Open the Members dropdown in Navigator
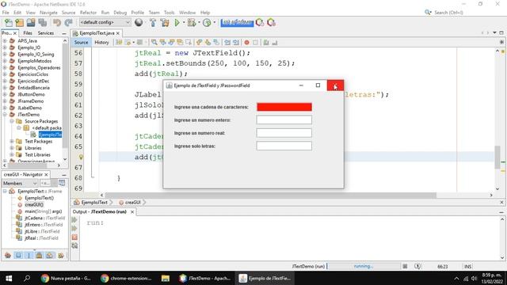The image size is (507, 285). coord(20,183)
